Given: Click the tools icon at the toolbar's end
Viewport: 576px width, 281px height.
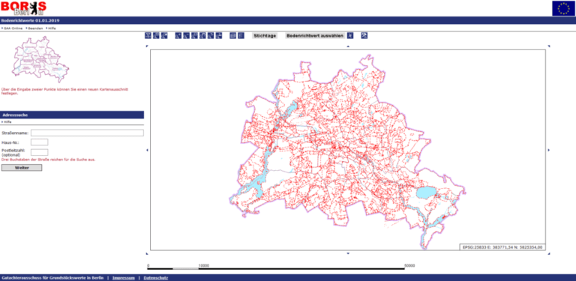Looking at the screenshot, I should 364,35.
